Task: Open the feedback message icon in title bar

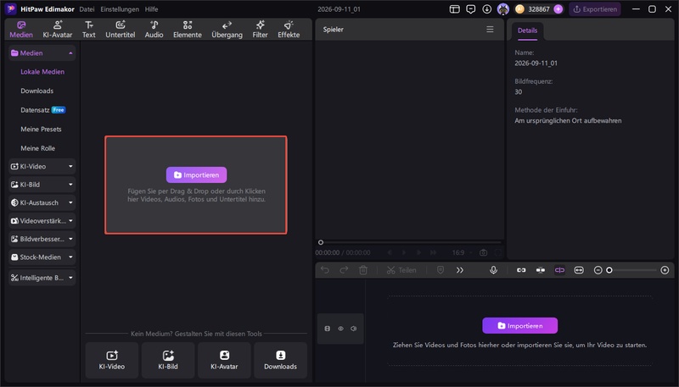Action: click(471, 9)
